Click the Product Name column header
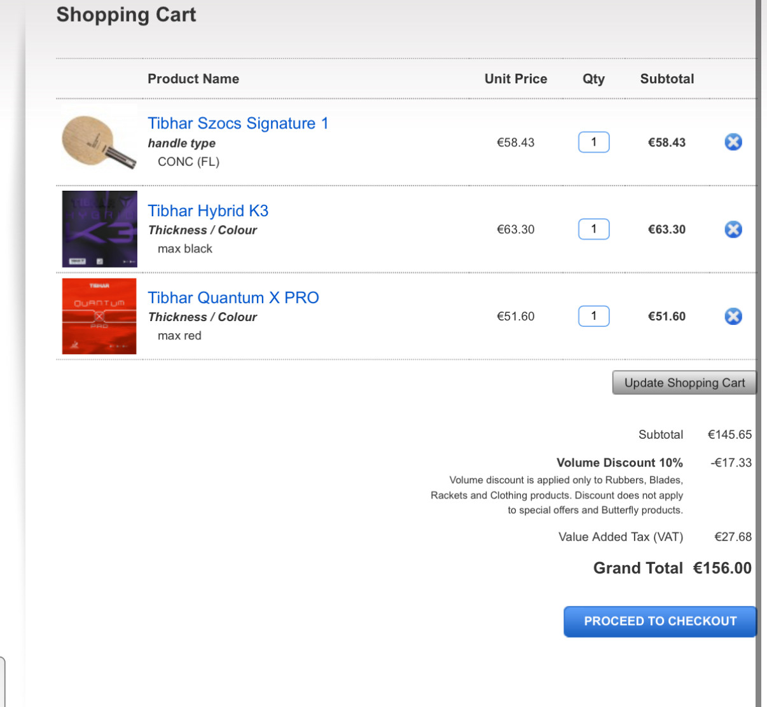767x707 pixels. click(x=193, y=79)
